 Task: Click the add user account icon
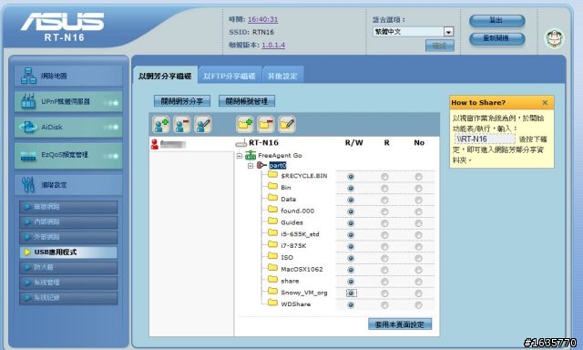pos(161,125)
